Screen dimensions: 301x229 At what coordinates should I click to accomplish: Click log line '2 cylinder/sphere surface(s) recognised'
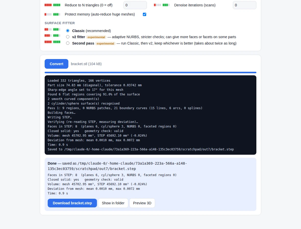83,104
